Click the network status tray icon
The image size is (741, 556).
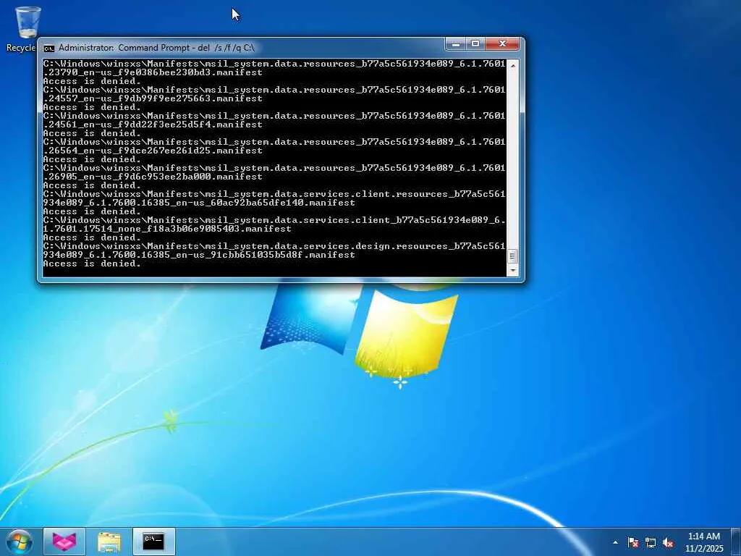651,542
